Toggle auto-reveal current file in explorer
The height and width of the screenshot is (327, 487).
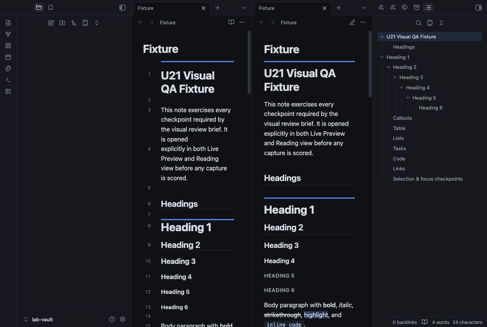[85, 23]
